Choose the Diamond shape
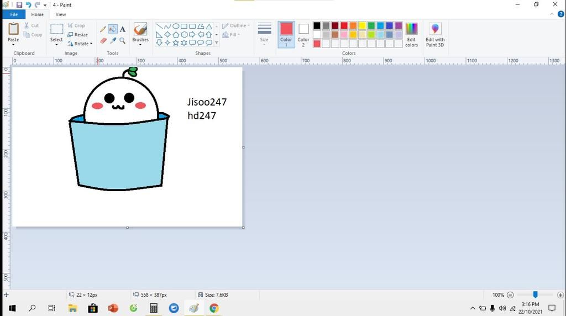The height and width of the screenshot is (316, 566). point(167,35)
